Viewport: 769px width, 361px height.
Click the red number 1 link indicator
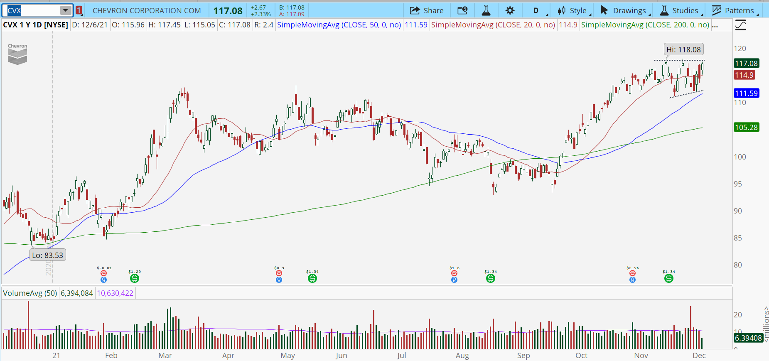click(x=79, y=10)
